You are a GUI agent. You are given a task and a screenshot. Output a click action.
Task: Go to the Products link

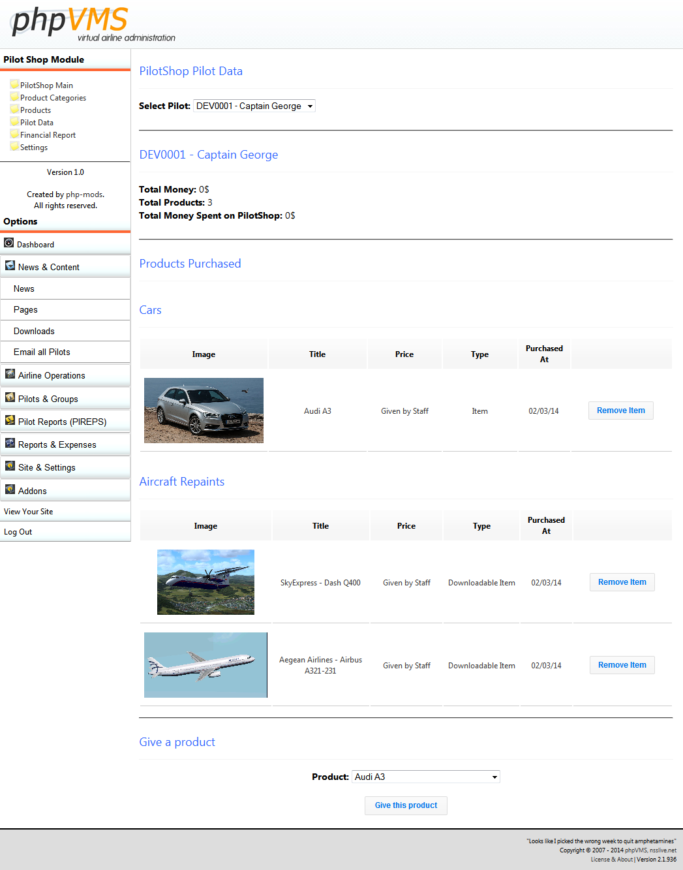[x=35, y=110]
